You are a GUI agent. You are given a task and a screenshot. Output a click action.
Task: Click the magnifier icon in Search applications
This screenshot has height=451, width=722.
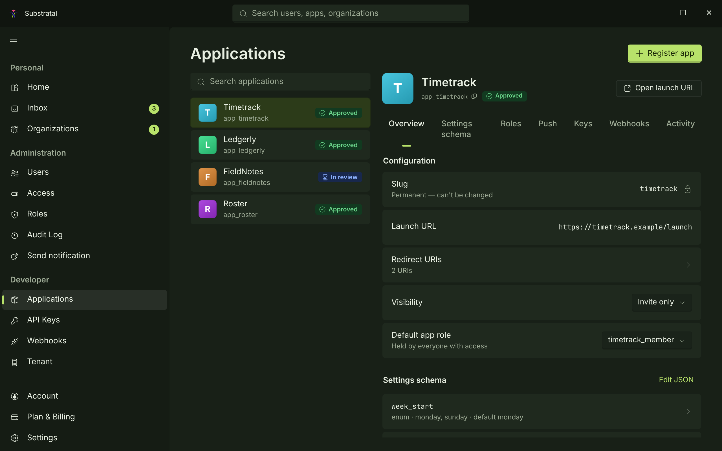(x=201, y=82)
